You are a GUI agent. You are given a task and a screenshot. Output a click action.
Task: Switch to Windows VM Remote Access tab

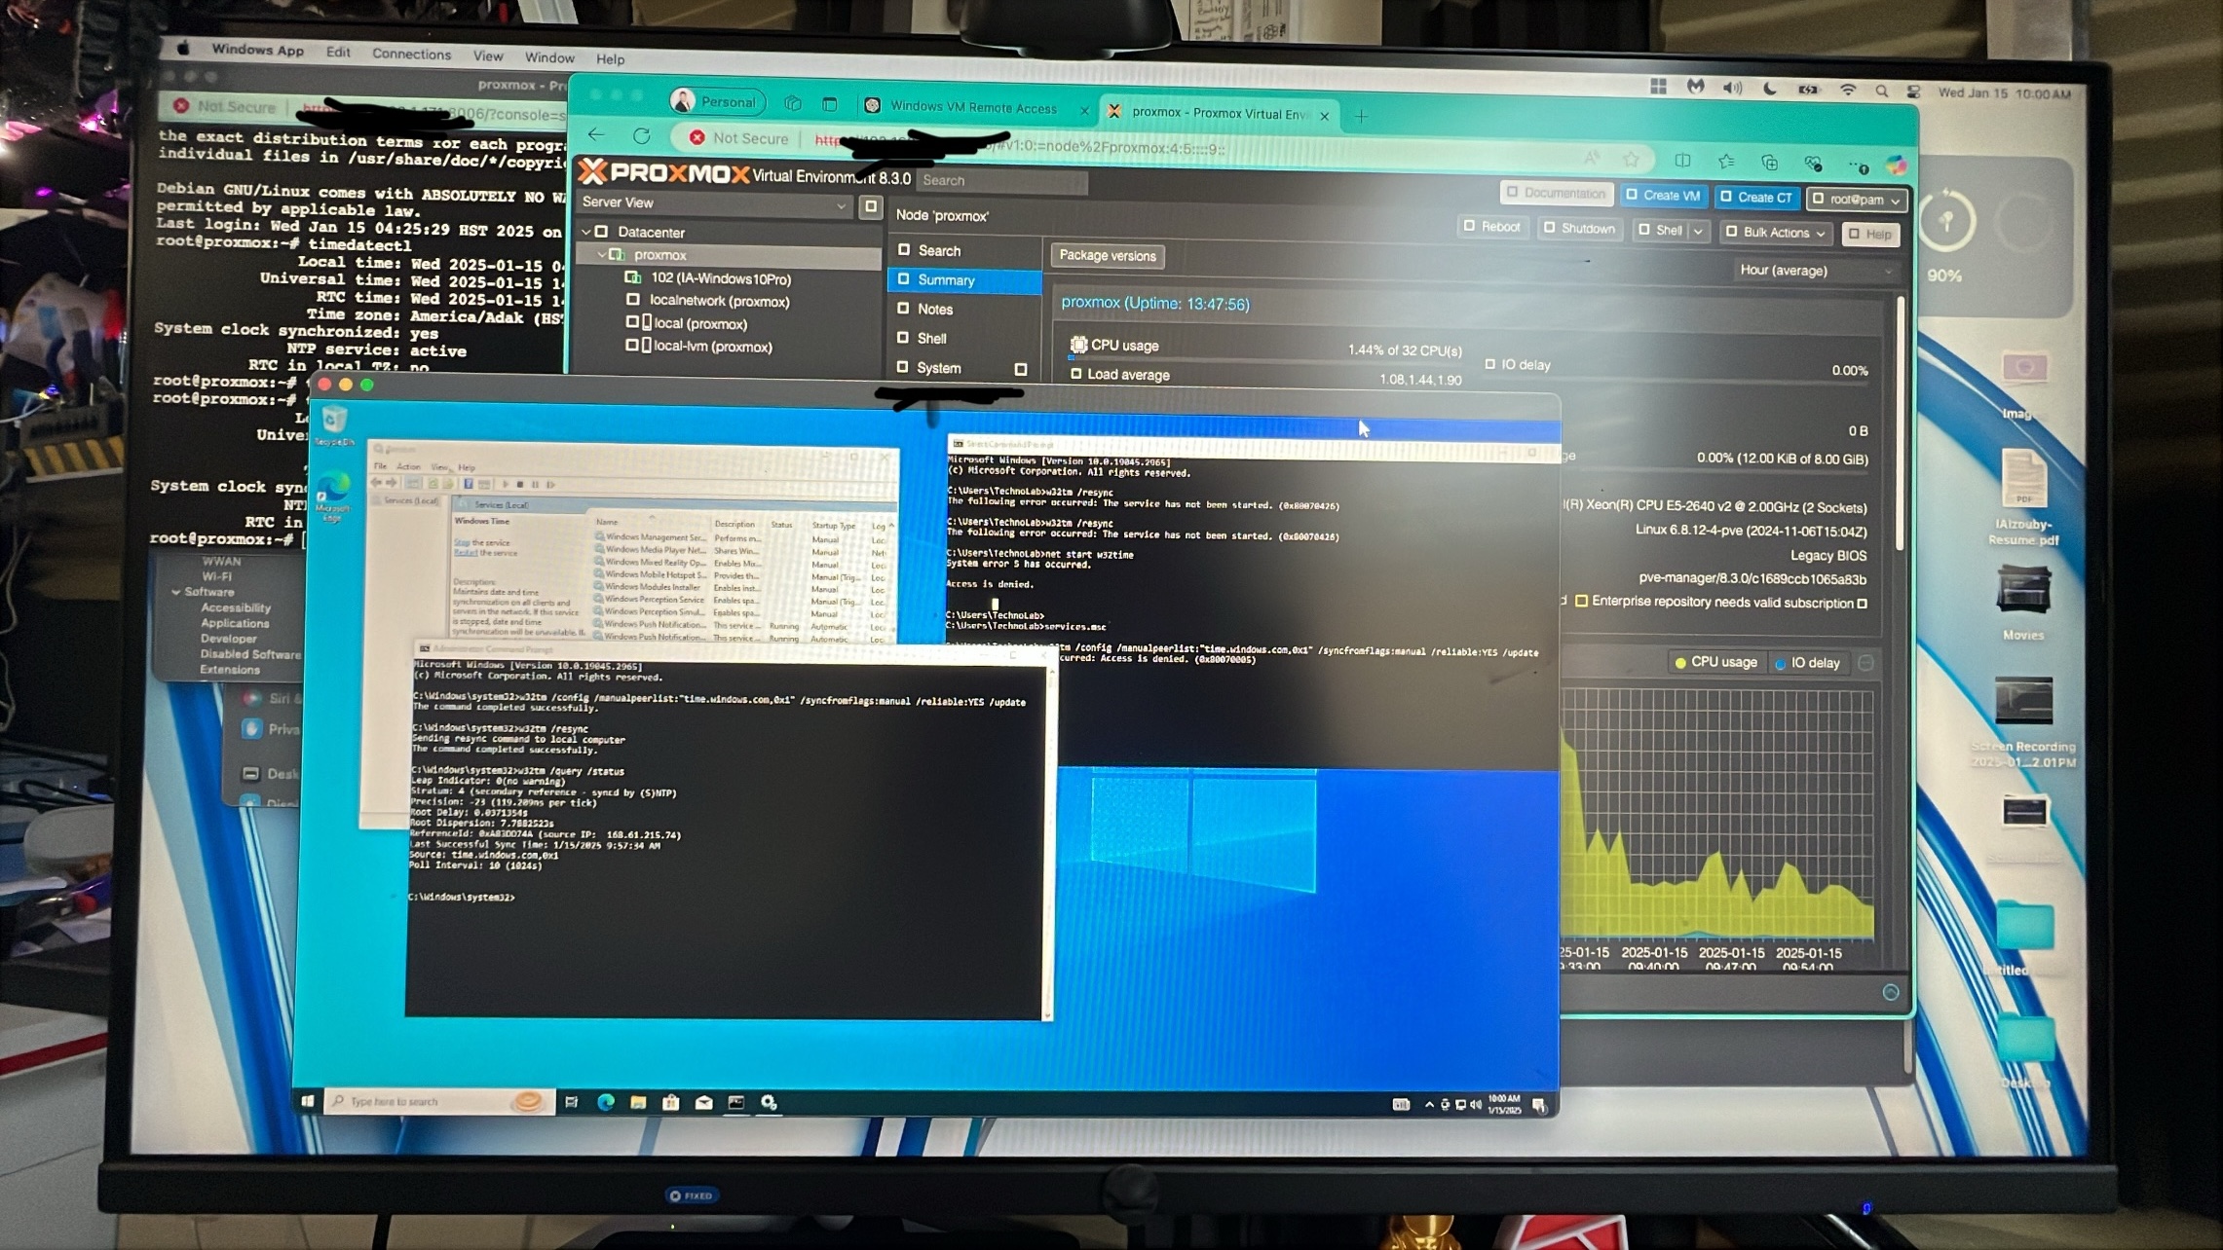click(971, 107)
